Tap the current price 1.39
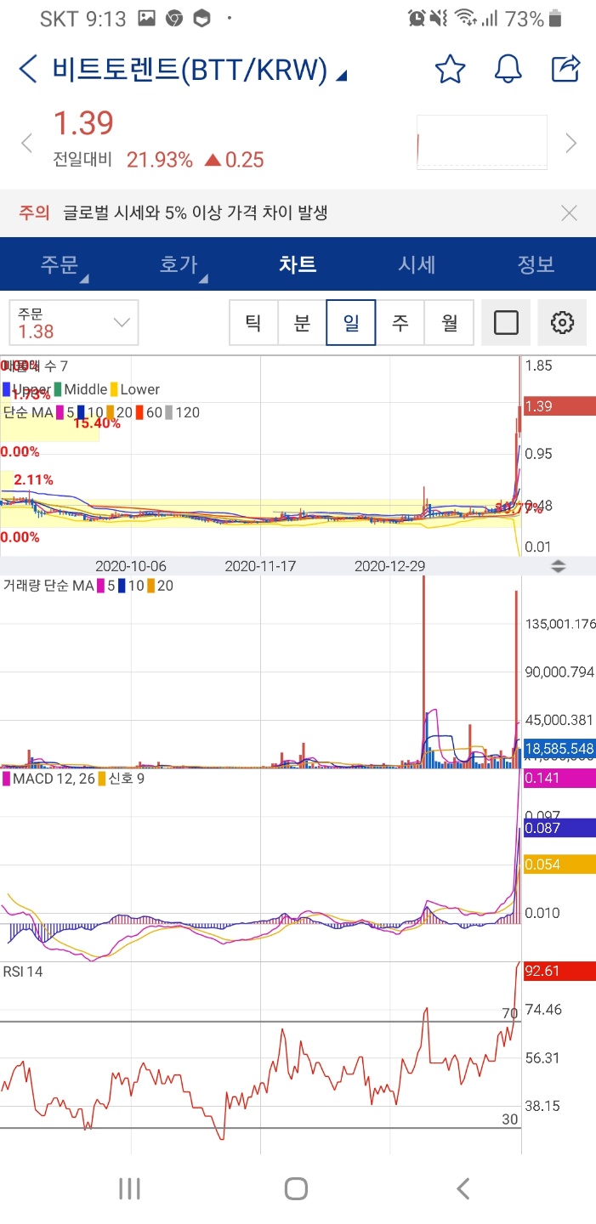This screenshot has width=596, height=1224. click(x=83, y=123)
